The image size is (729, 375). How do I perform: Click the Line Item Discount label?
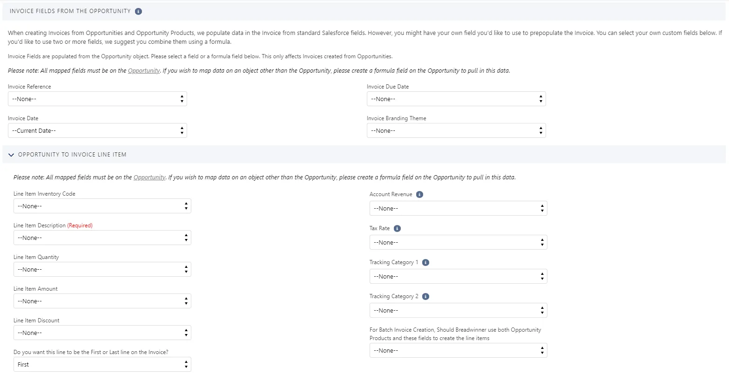coord(36,320)
